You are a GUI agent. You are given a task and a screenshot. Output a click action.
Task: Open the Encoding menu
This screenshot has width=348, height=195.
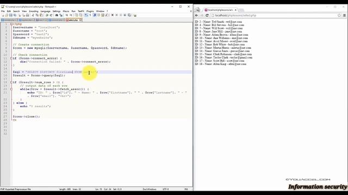coord(34,11)
